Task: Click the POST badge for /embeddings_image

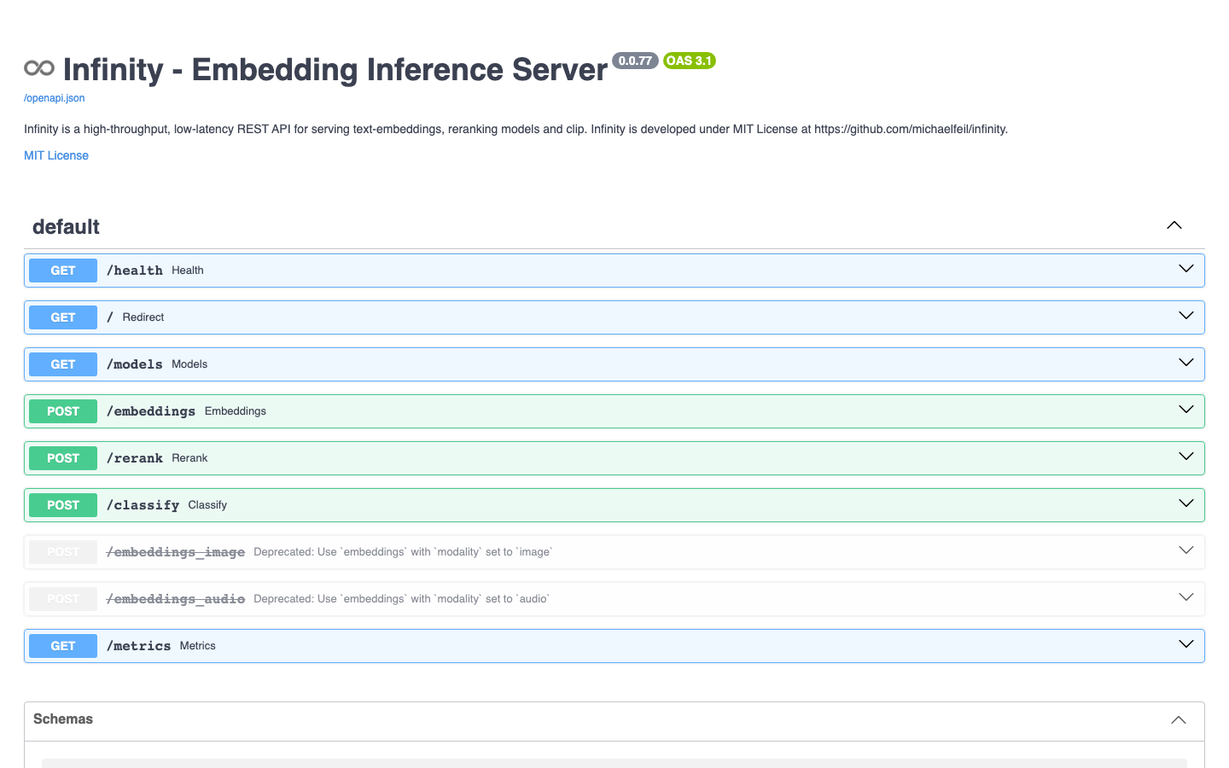Action: pos(63,552)
